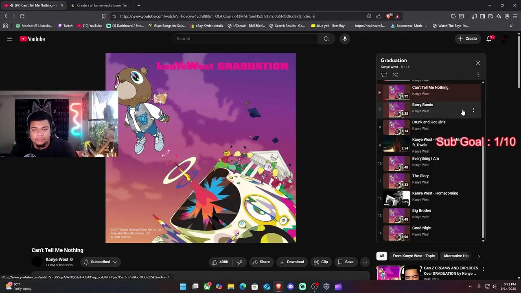The height and width of the screenshot is (293, 521).
Task: Open the account avatar menu
Action: pos(505,39)
